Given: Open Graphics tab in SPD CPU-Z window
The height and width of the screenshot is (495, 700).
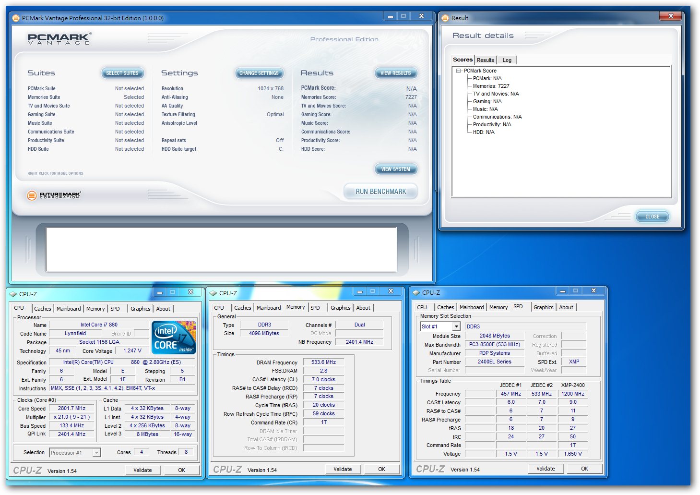Looking at the screenshot, I should pyautogui.click(x=543, y=307).
